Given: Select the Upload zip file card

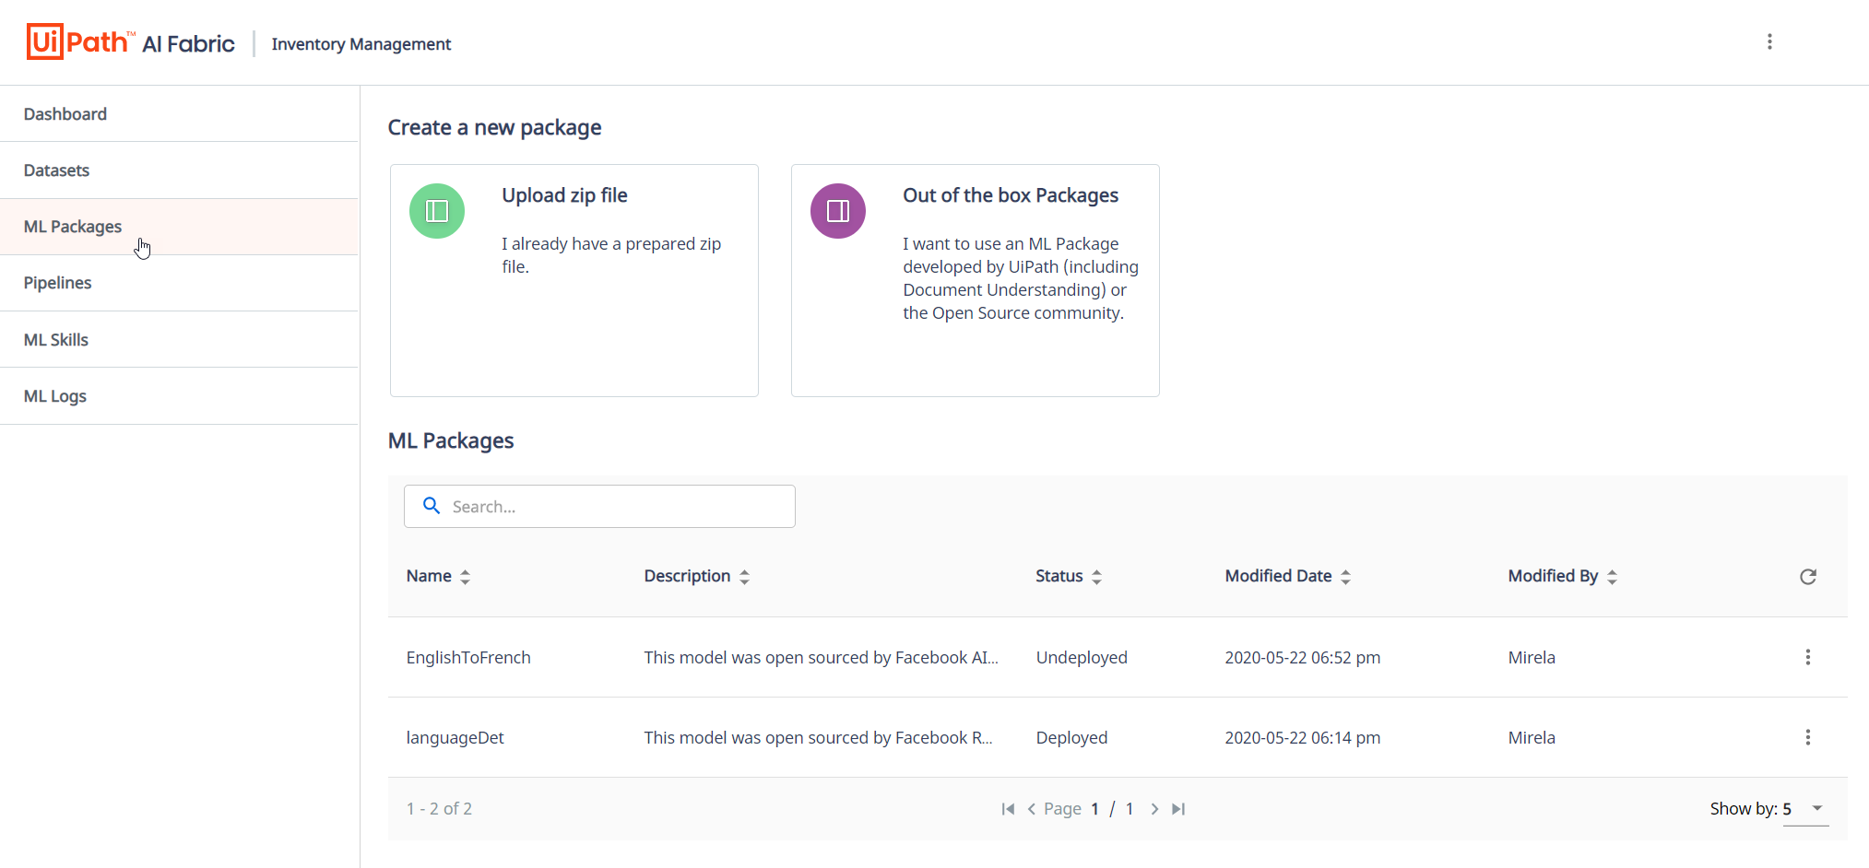Looking at the screenshot, I should coord(574,280).
